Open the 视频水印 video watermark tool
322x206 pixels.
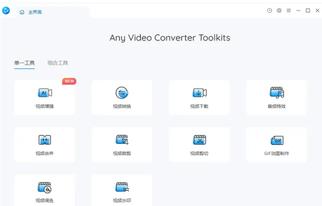point(122,190)
